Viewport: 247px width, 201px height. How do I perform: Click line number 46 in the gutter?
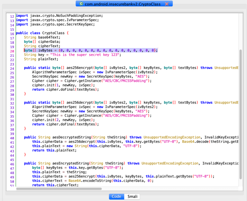12,164
